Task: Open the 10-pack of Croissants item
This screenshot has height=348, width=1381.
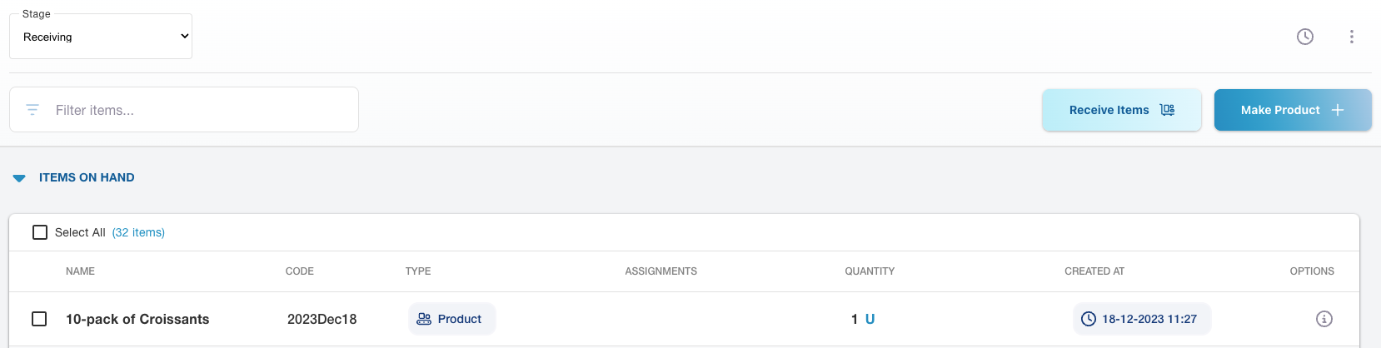Action: [x=137, y=319]
